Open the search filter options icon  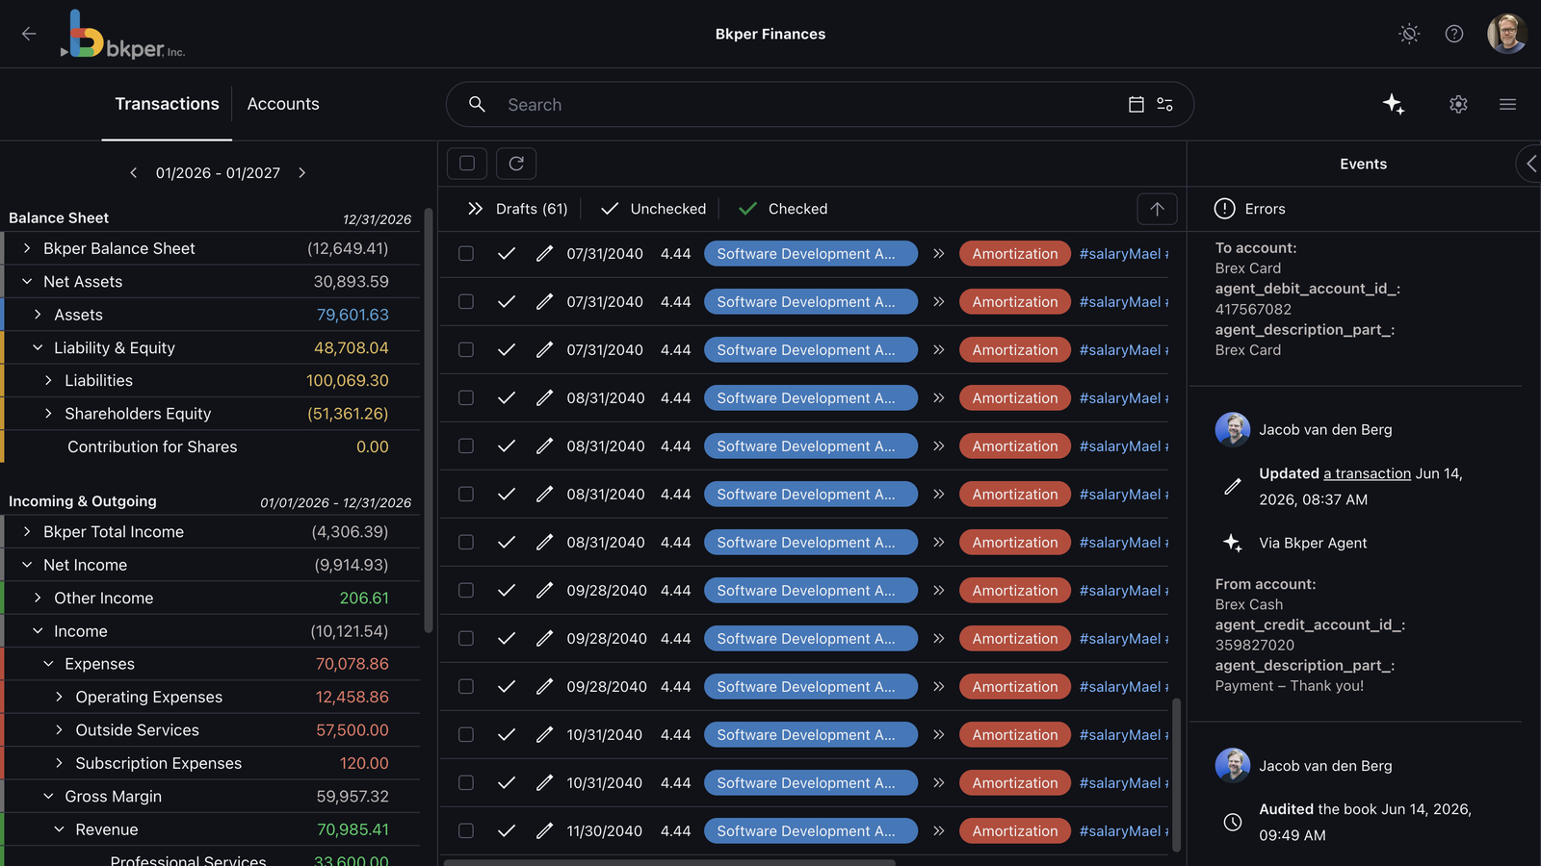point(1165,104)
